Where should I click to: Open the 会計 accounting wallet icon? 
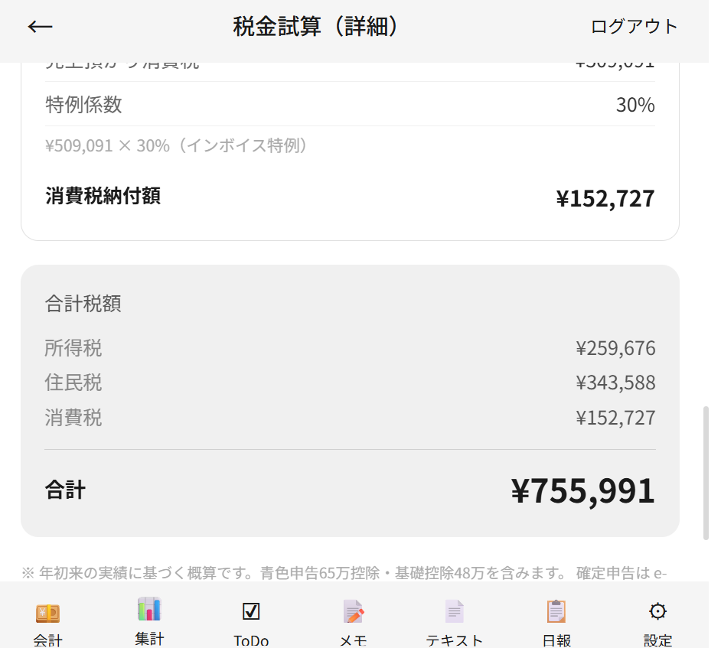click(x=47, y=613)
